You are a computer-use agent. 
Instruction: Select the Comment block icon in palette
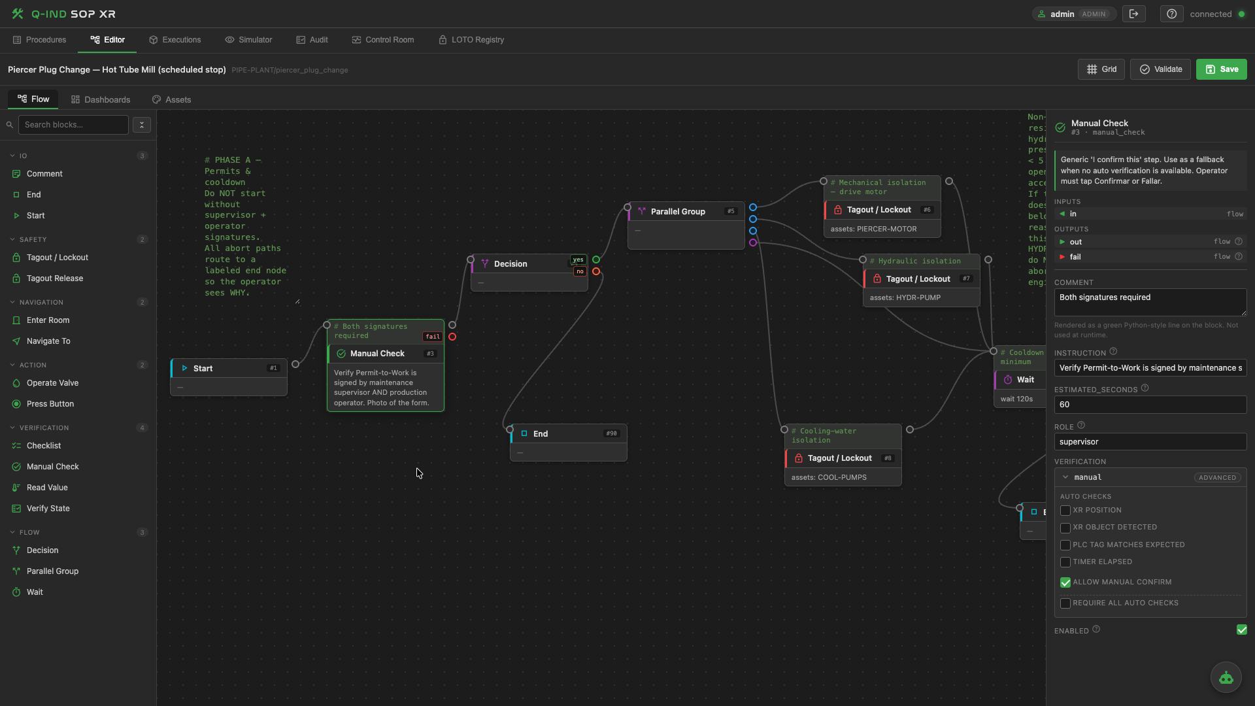pyautogui.click(x=16, y=174)
